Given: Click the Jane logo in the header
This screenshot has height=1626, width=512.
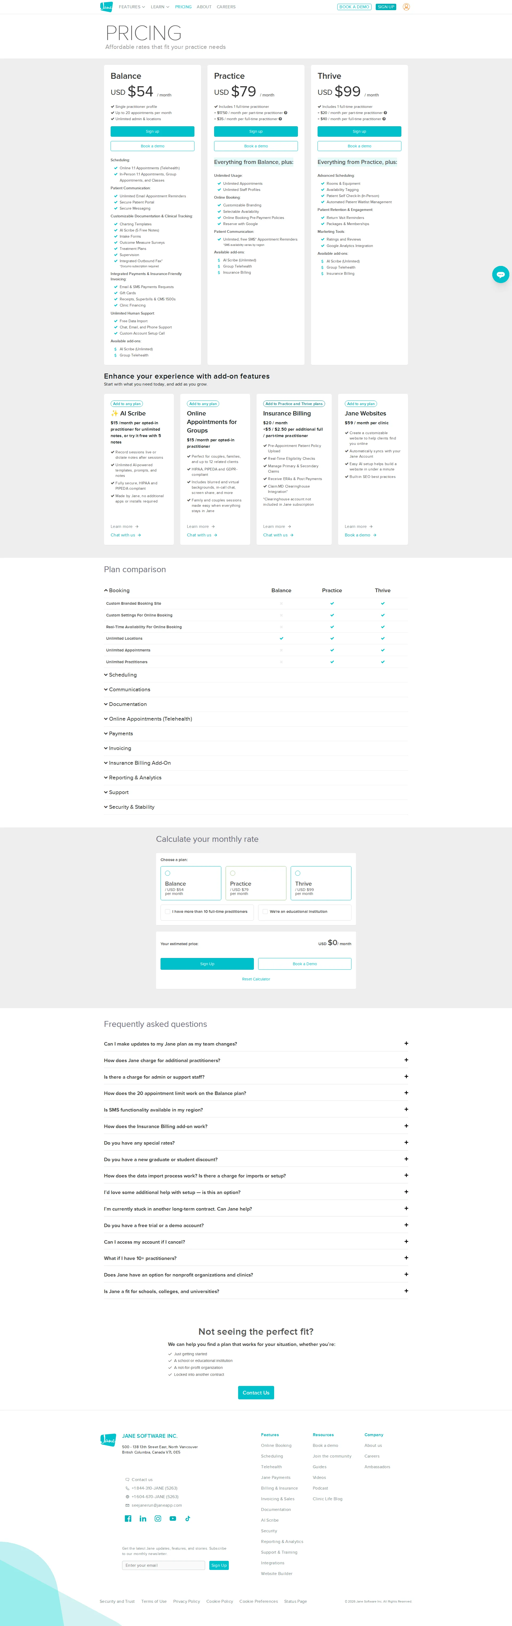Looking at the screenshot, I should 107,7.
